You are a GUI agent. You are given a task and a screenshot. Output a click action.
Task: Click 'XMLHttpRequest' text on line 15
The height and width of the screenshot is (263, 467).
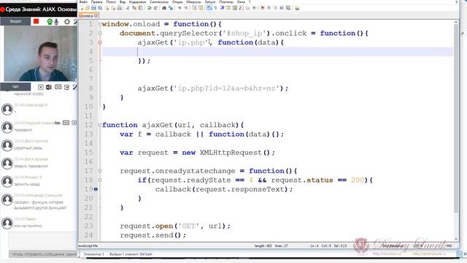(231, 153)
